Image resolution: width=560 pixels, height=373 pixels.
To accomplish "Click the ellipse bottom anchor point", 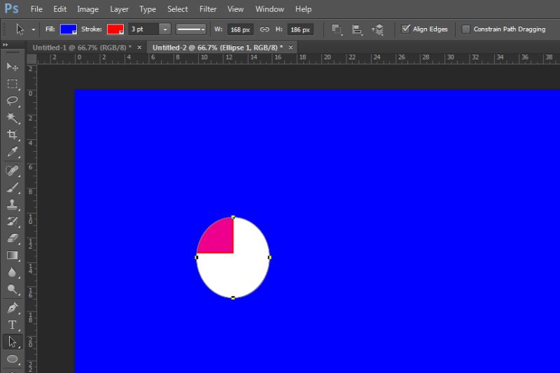I will pos(233,297).
